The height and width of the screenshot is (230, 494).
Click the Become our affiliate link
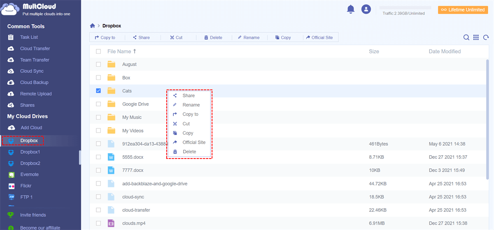[40, 228]
